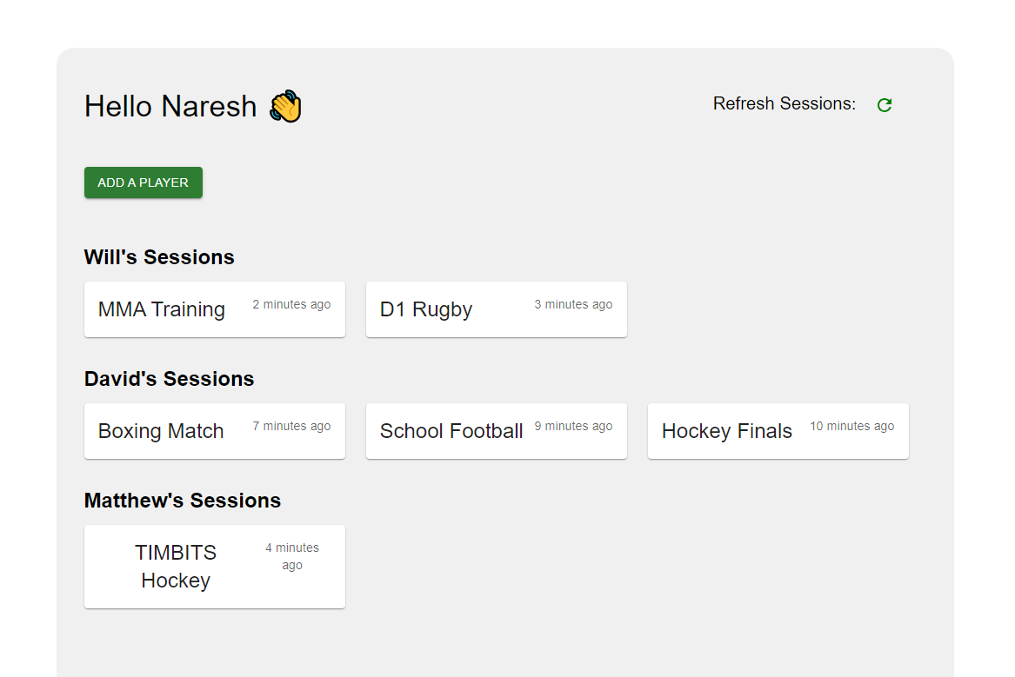Click the Matthew's Sessions heading

(x=183, y=501)
